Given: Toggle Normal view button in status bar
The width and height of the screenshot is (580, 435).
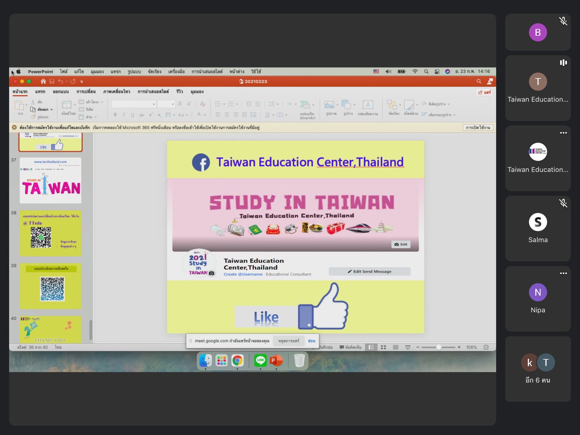Looking at the screenshot, I should click(371, 347).
